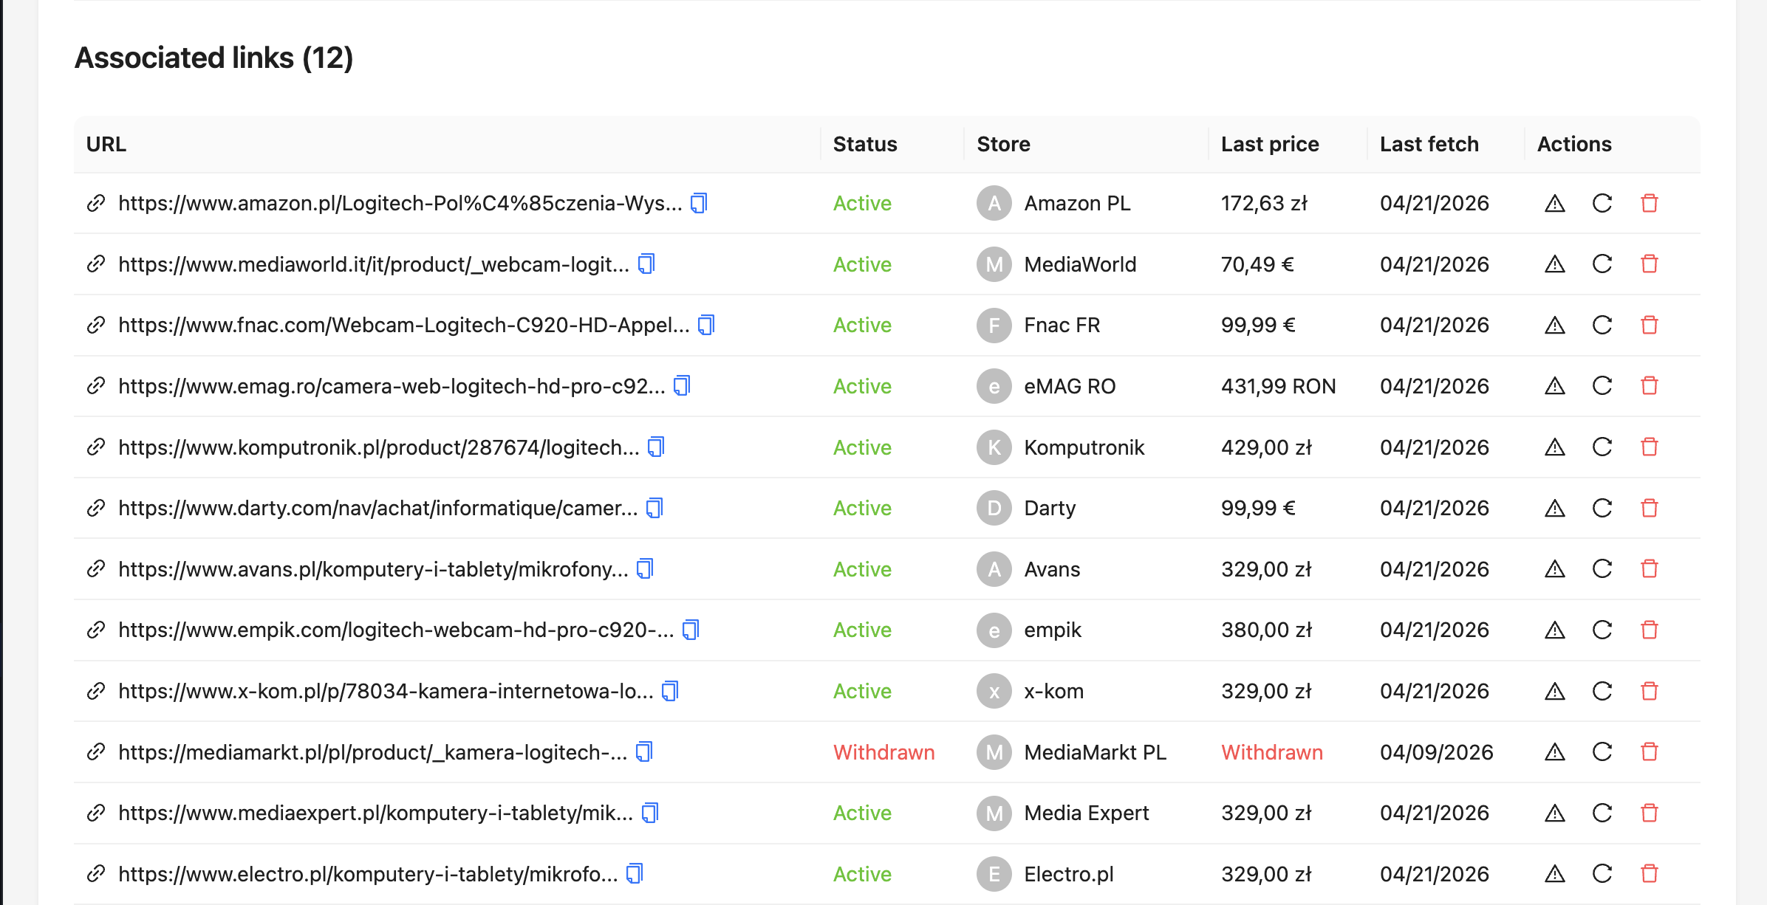
Task: Open the mediamarkt.pl kamera-logitech link
Action: click(372, 752)
